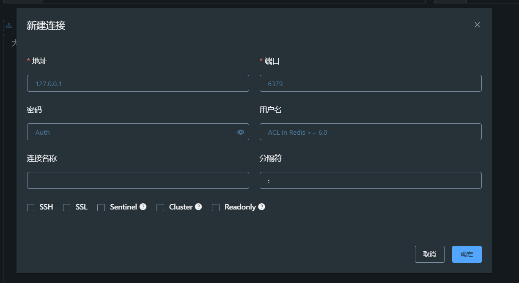Close the 新建连接 dialog with X

click(477, 25)
